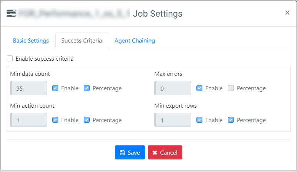Uncheck Enable for Min data count

(x=55, y=88)
